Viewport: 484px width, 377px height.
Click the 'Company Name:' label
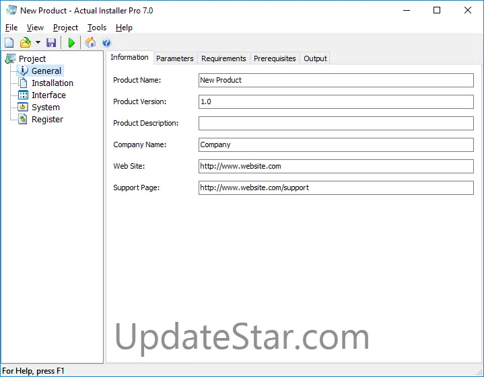[x=140, y=144]
